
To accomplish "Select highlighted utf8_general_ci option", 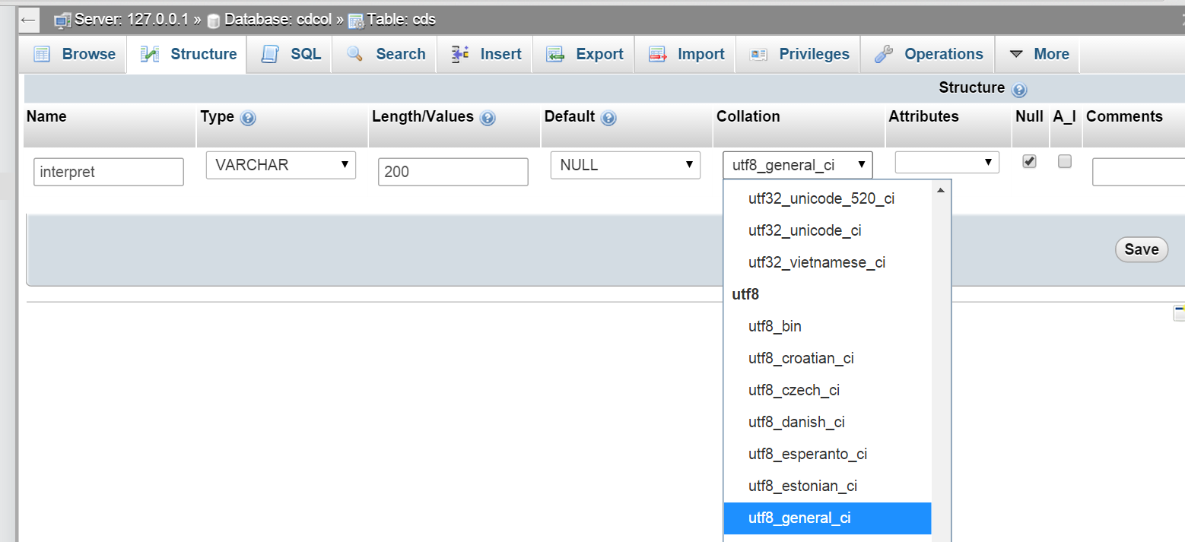I will 828,518.
